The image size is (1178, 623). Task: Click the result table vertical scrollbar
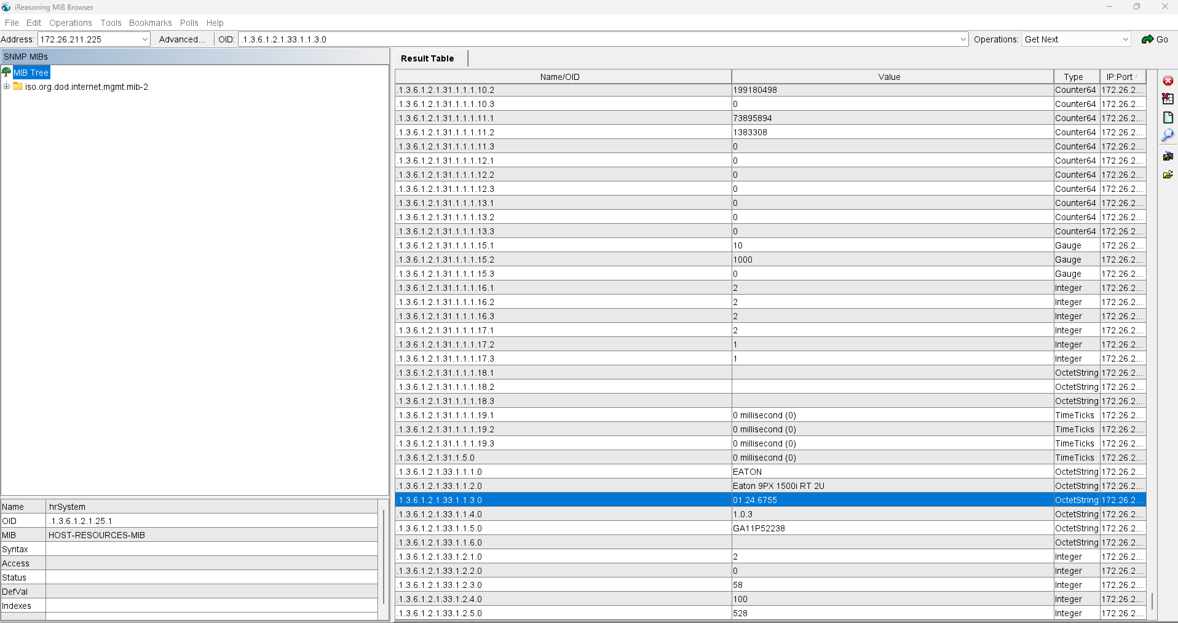[1152, 600]
